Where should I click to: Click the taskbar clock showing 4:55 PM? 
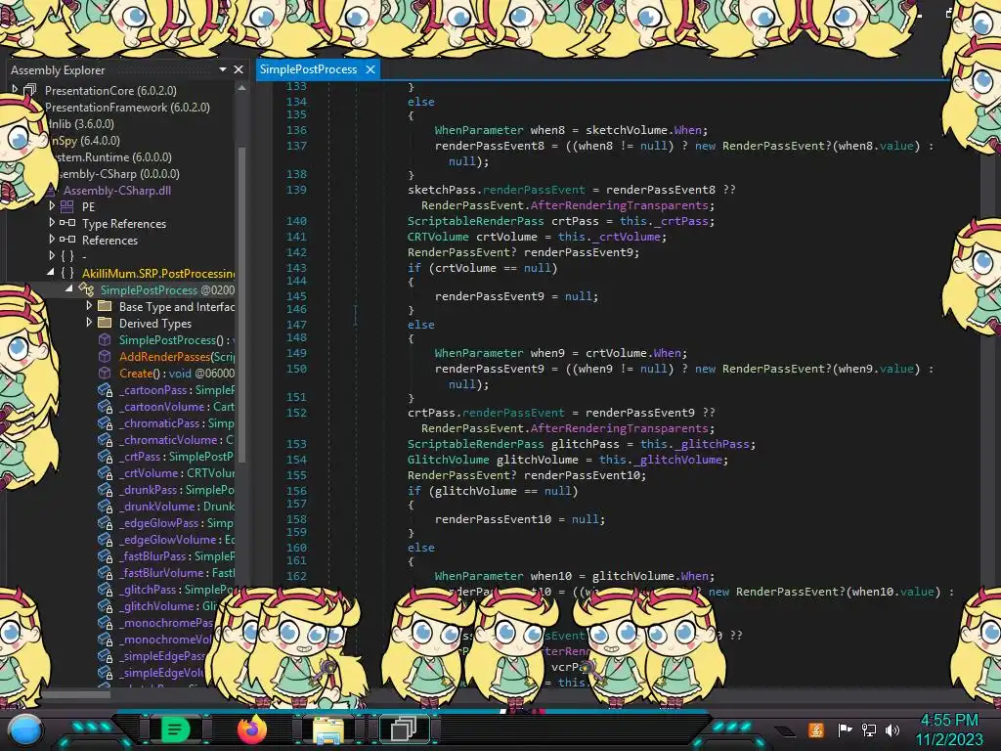click(x=949, y=721)
